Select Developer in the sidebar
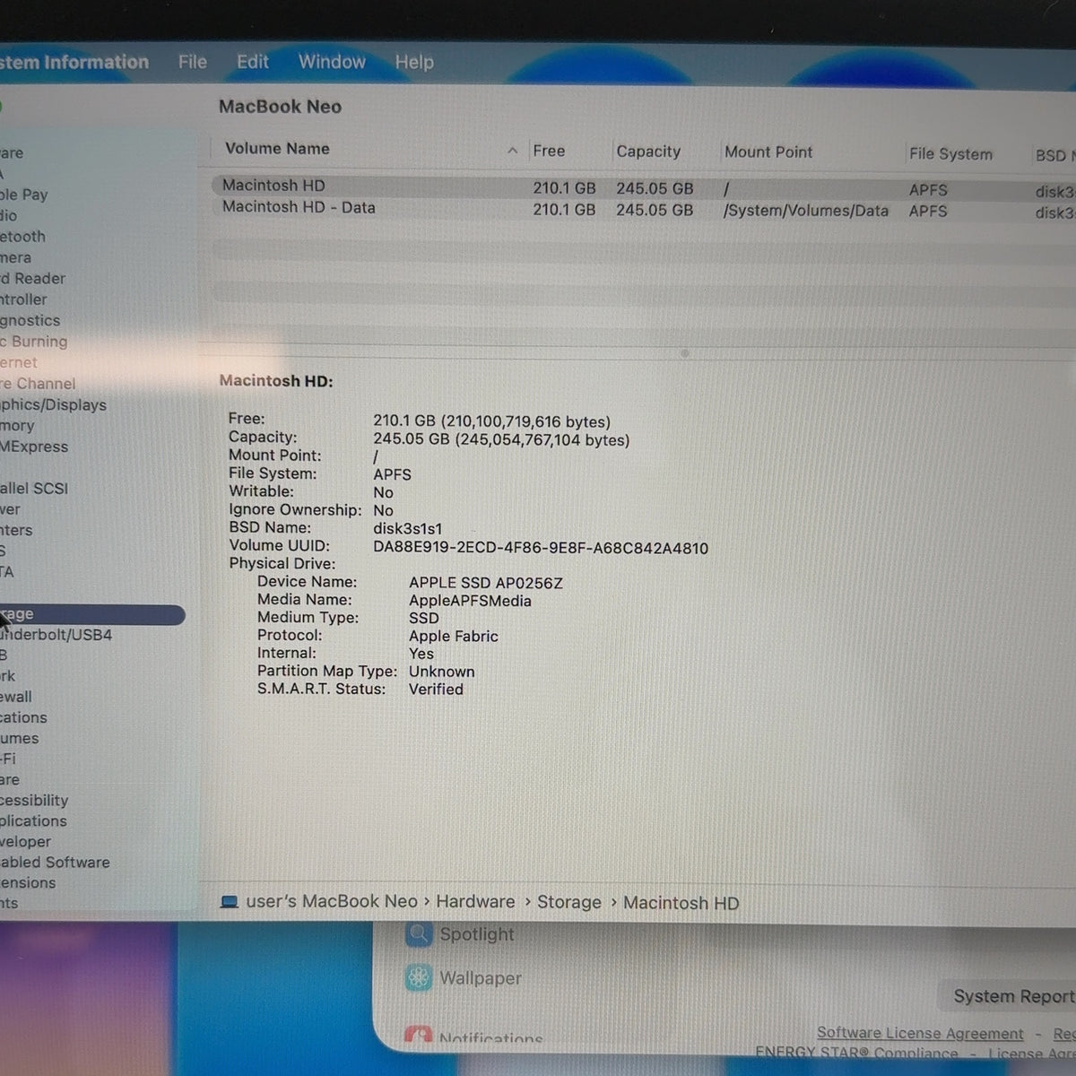The width and height of the screenshot is (1076, 1076). click(x=26, y=841)
